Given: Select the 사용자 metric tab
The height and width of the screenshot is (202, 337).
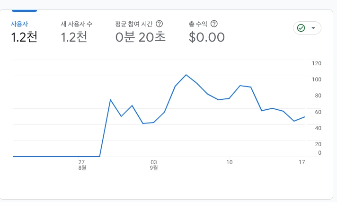Looking at the screenshot, I should [x=19, y=23].
